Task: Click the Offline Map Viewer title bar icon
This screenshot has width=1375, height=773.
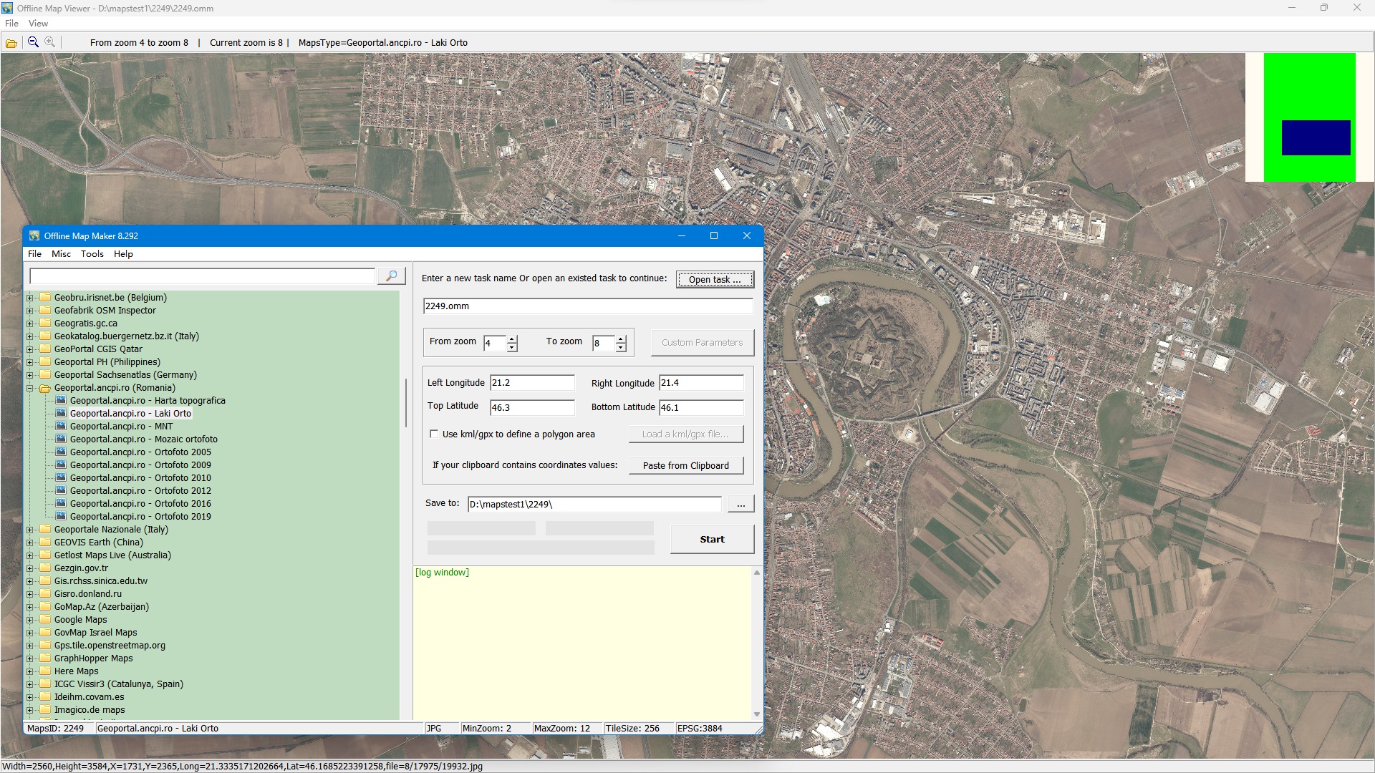Action: 8,8
